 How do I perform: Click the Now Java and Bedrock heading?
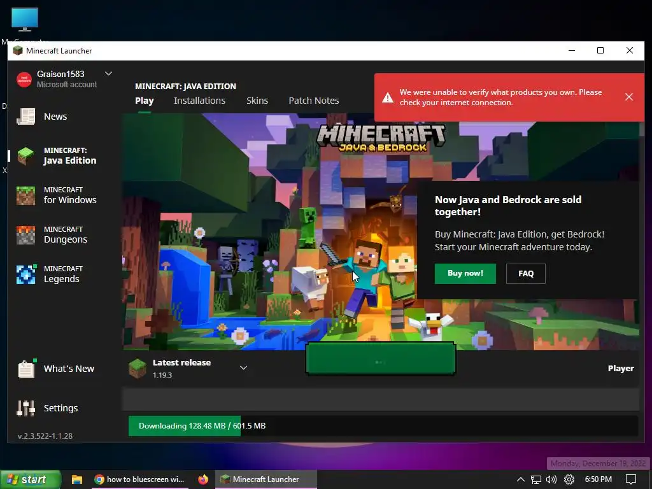click(x=507, y=206)
